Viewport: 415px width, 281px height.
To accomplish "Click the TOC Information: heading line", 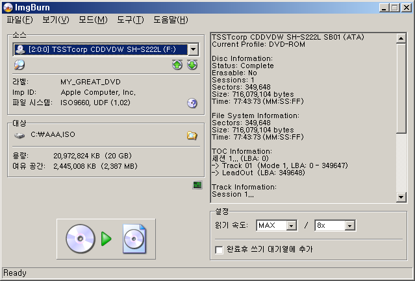I will pyautogui.click(x=242, y=151).
